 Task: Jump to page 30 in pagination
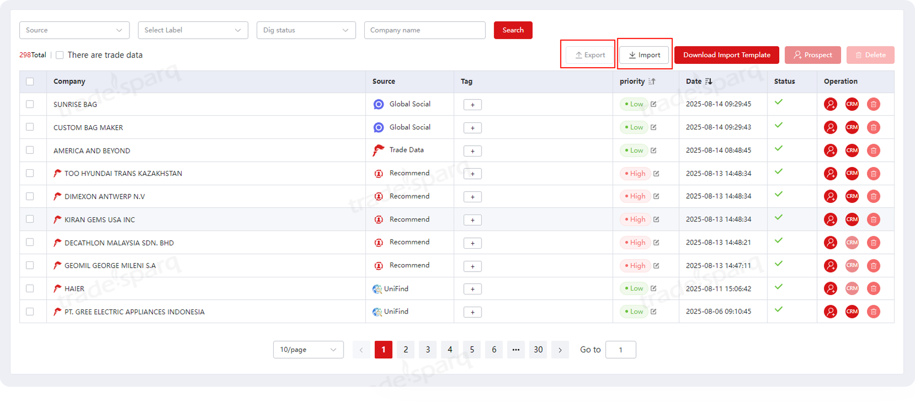pos(538,350)
